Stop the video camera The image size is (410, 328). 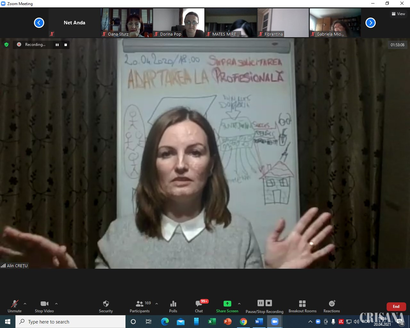click(44, 306)
